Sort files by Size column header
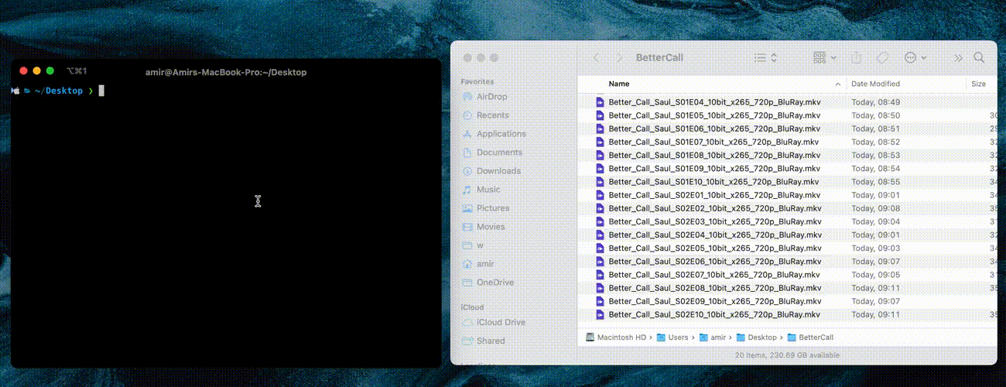Image resolution: width=1006 pixels, height=387 pixels. (x=979, y=84)
